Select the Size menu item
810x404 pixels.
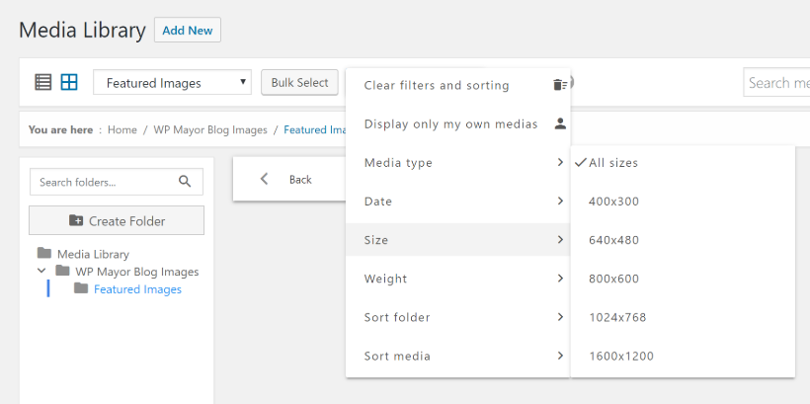point(457,240)
